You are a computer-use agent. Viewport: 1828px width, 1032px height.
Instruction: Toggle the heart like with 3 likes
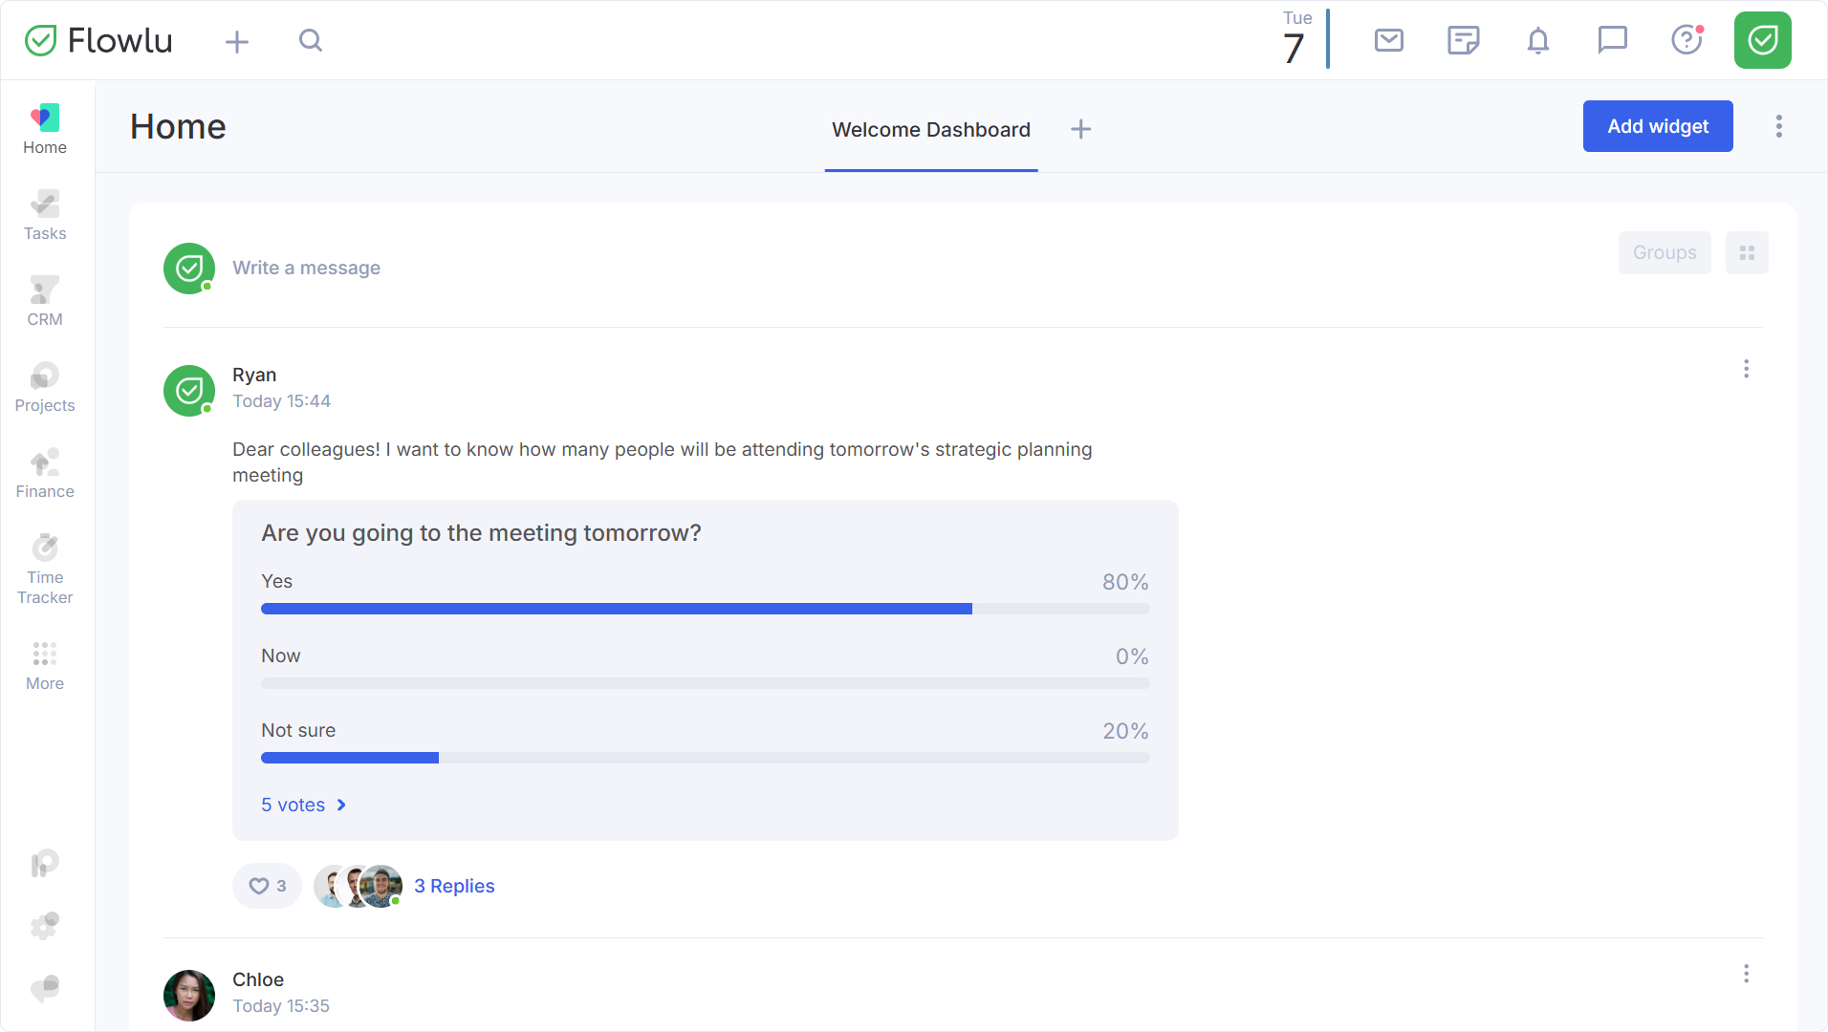point(267,886)
